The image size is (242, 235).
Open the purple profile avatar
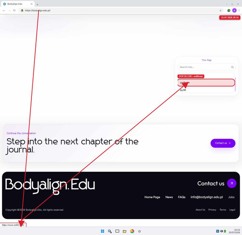[234, 11]
